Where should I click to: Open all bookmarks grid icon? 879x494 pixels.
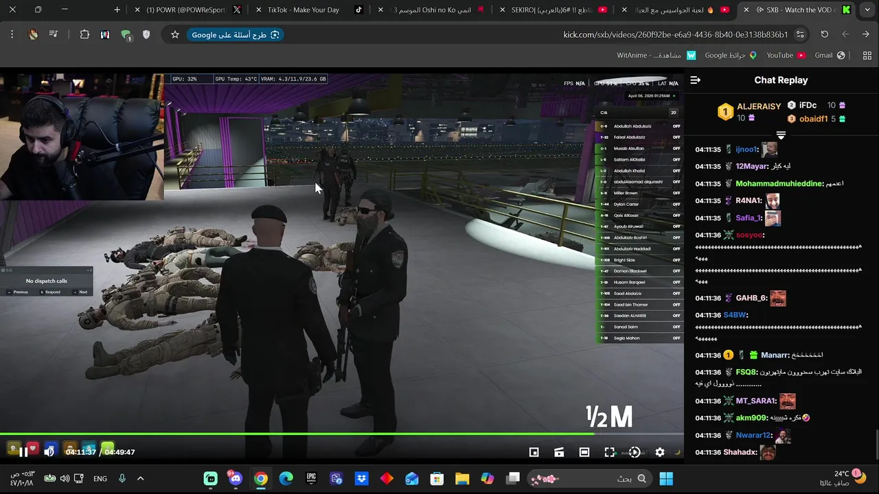(867, 55)
